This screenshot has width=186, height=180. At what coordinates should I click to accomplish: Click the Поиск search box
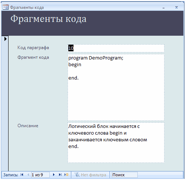point(125,175)
